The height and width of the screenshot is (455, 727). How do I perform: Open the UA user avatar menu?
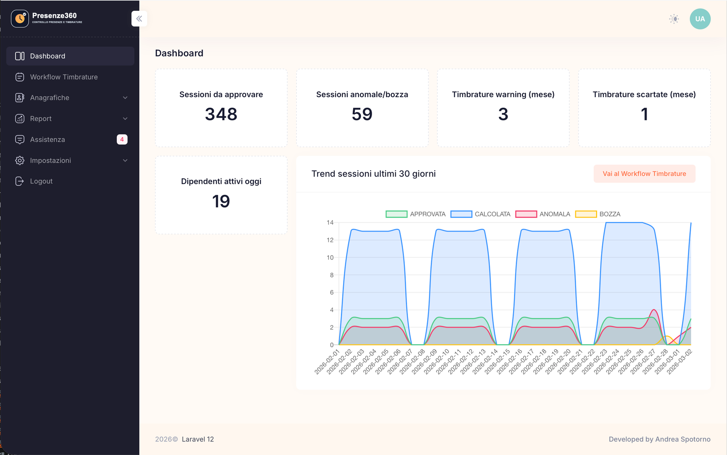coord(700,19)
